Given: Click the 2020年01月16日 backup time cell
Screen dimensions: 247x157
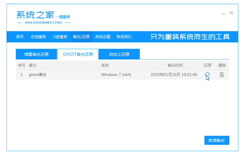Looking at the screenshot, I should 174,75.
